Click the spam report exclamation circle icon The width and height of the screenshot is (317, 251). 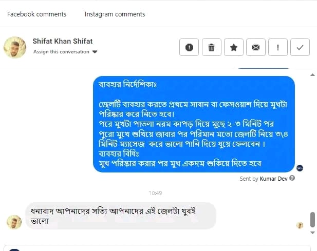point(189,47)
